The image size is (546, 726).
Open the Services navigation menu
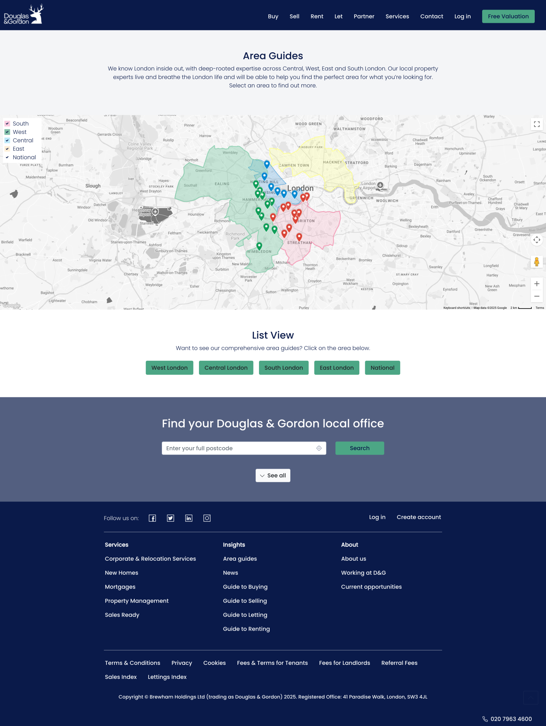pos(397,16)
